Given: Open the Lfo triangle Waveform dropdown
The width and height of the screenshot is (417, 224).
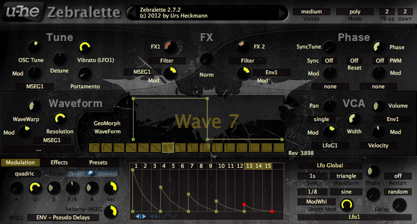Looking at the screenshot, I should tap(346, 176).
